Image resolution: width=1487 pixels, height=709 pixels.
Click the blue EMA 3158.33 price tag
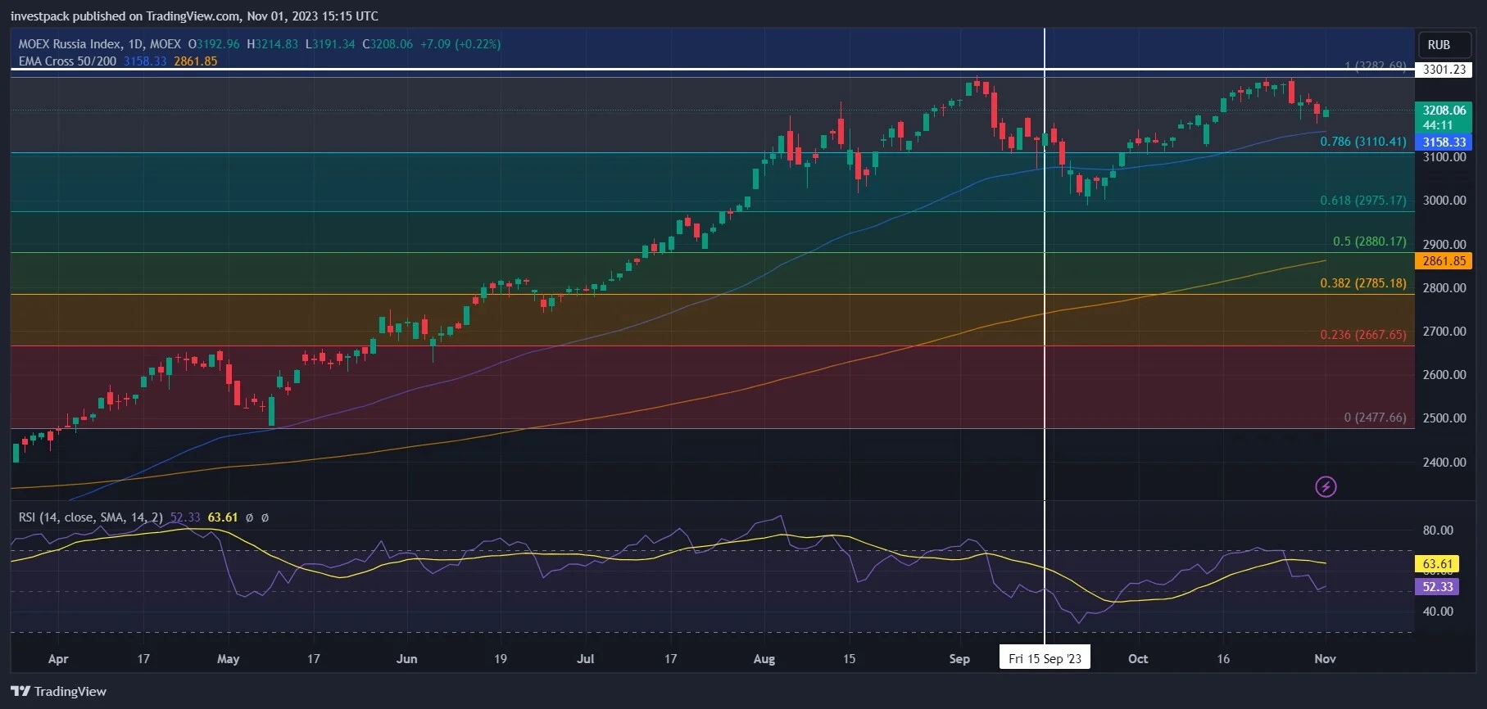[x=1444, y=142]
